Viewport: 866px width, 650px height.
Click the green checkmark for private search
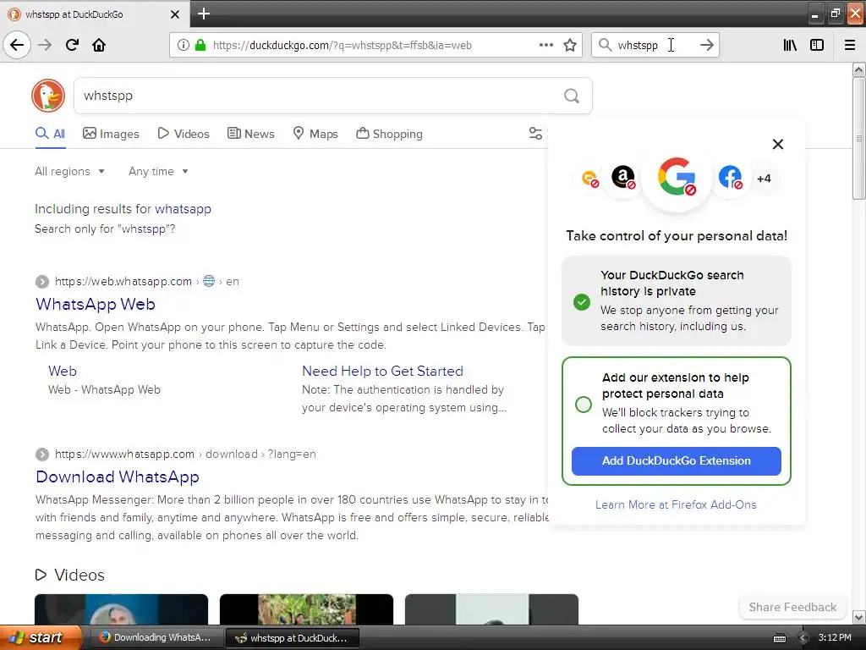[x=582, y=302]
